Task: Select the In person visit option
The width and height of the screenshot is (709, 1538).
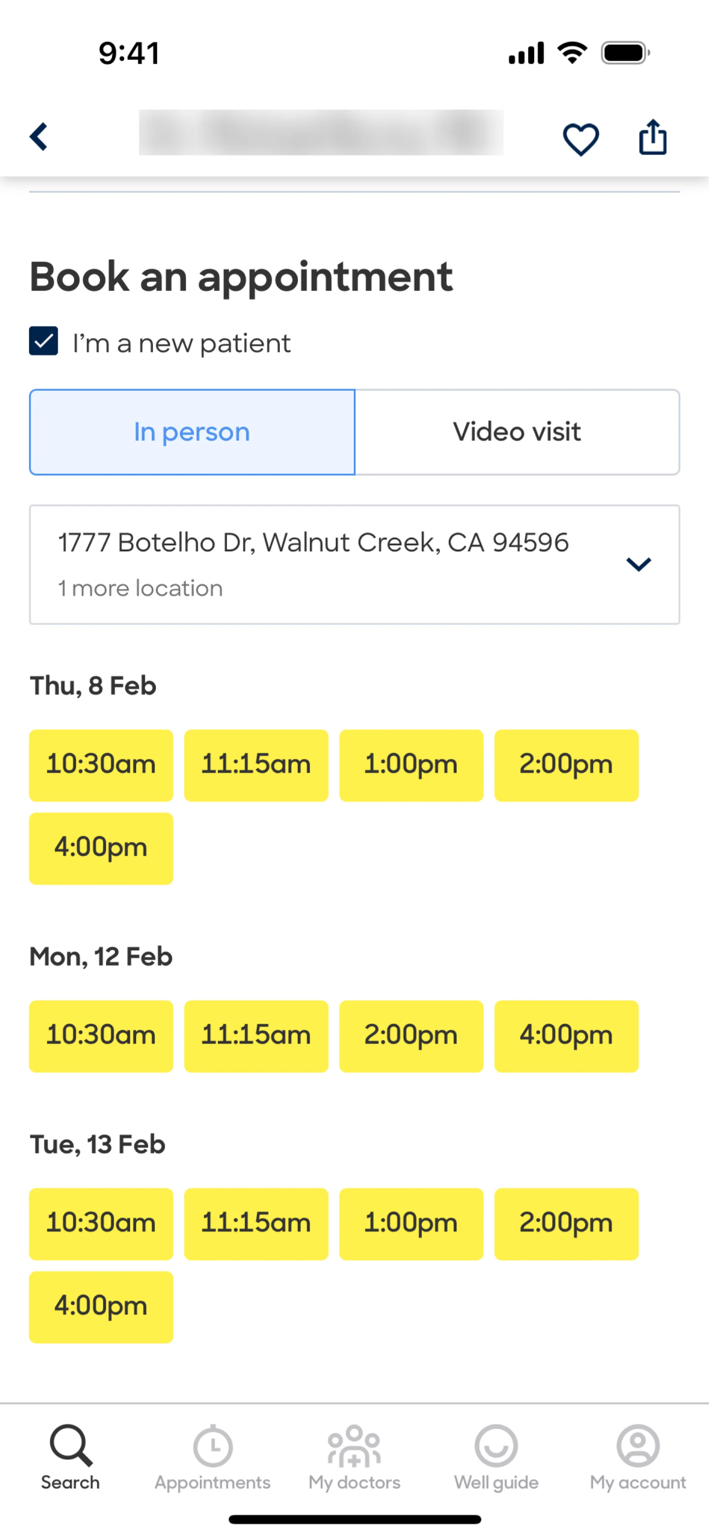Action: [192, 432]
